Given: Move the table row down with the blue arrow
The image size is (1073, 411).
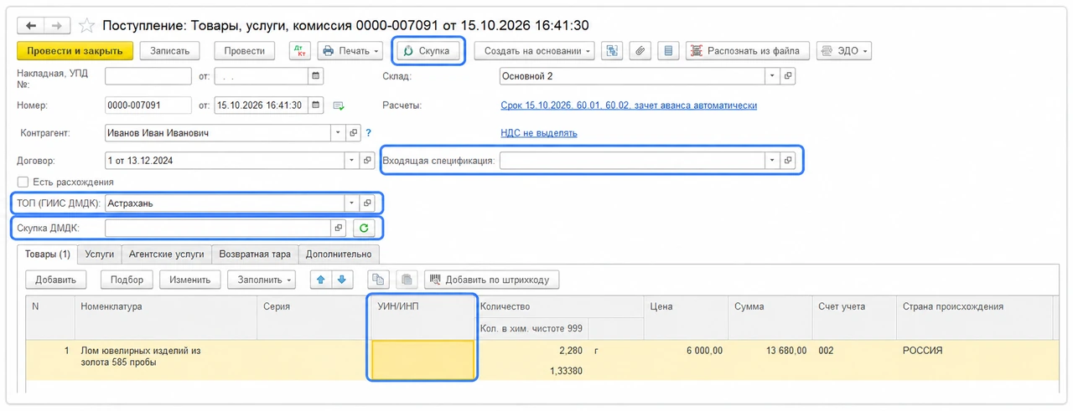Looking at the screenshot, I should pyautogui.click(x=341, y=280).
